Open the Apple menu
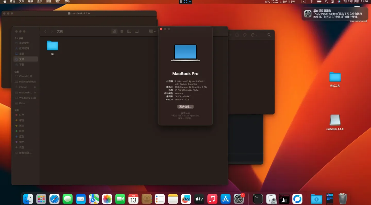371x205 pixels. [x=5, y=2]
